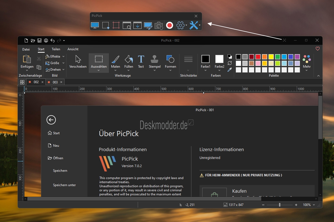
Task: Reset colors to black and white icon
Action: pyautogui.click(x=230, y=57)
